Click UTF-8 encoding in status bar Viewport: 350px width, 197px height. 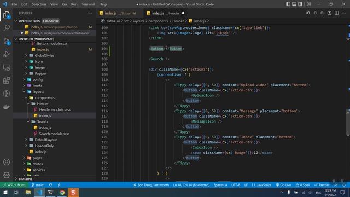point(236,185)
